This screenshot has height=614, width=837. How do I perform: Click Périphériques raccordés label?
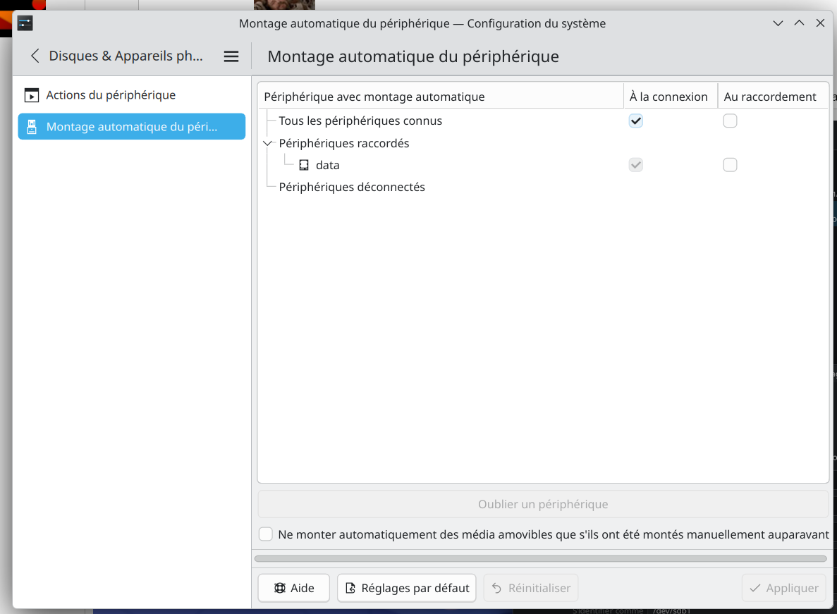(x=344, y=144)
